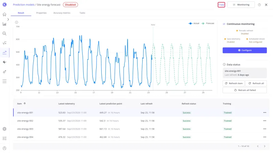The width and height of the screenshot is (273, 153).
Task: Click the Latest prediction point column header
Action: coord(111,104)
